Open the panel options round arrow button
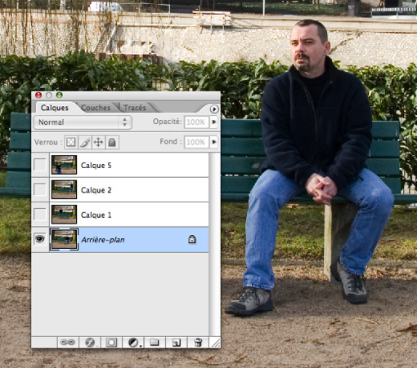The width and height of the screenshot is (417, 368). pyautogui.click(x=214, y=109)
